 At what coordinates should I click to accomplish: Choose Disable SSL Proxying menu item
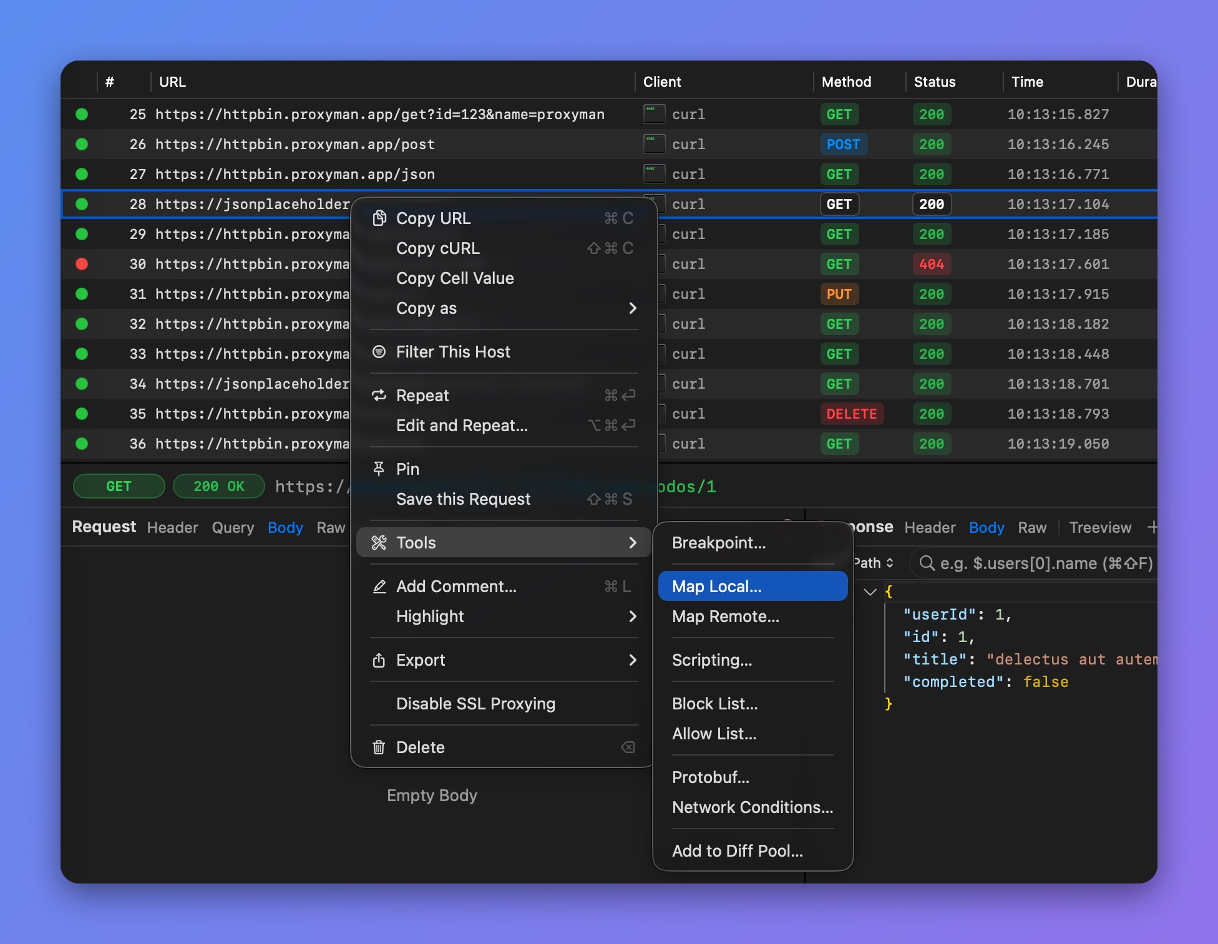[504, 704]
